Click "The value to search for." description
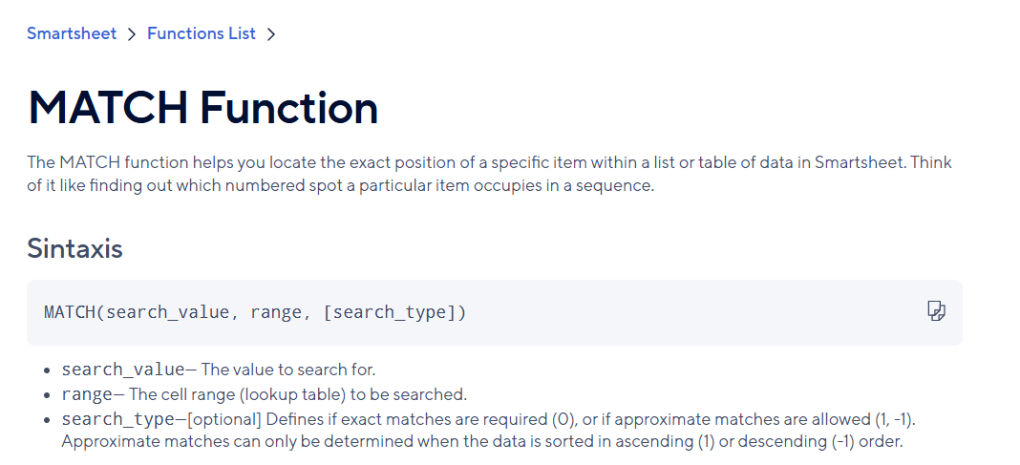 (288, 370)
